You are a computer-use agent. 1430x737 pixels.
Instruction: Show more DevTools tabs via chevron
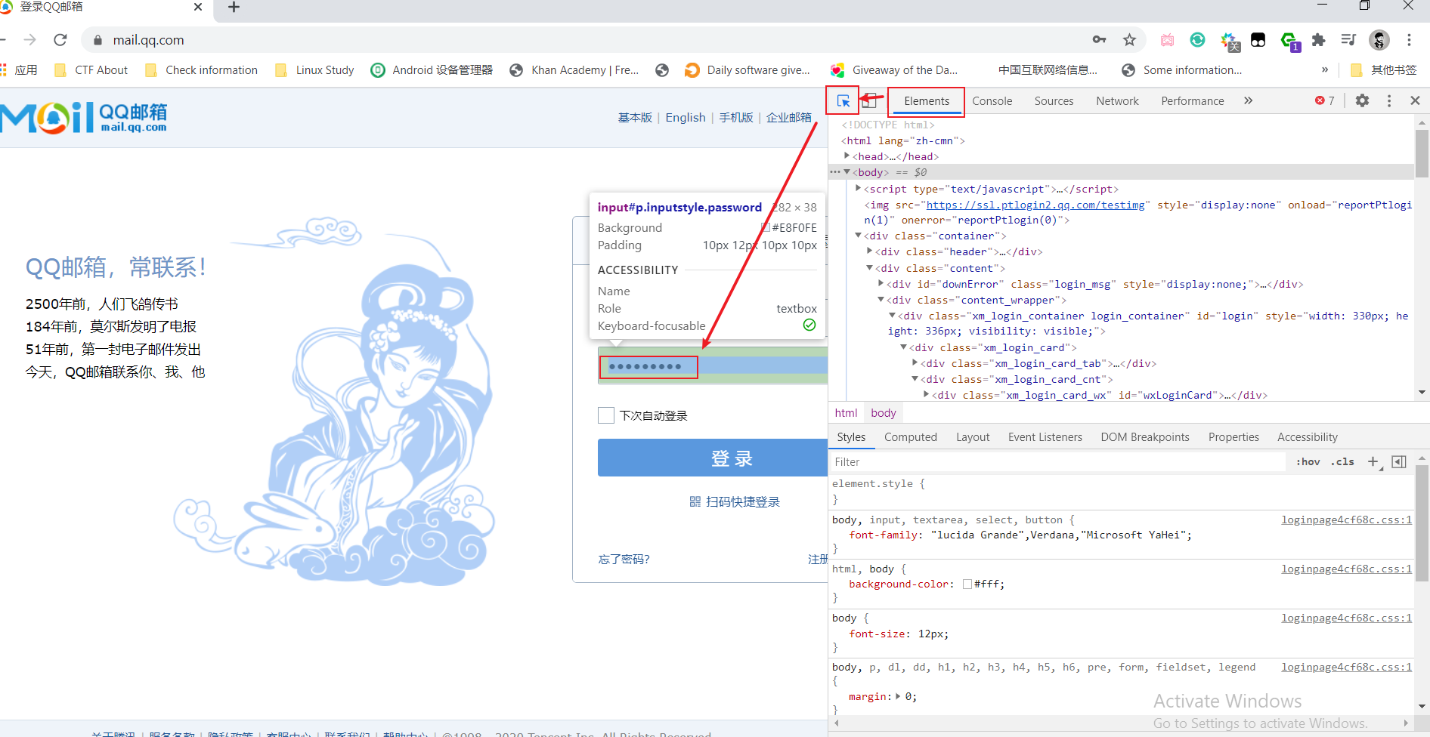[x=1248, y=100]
